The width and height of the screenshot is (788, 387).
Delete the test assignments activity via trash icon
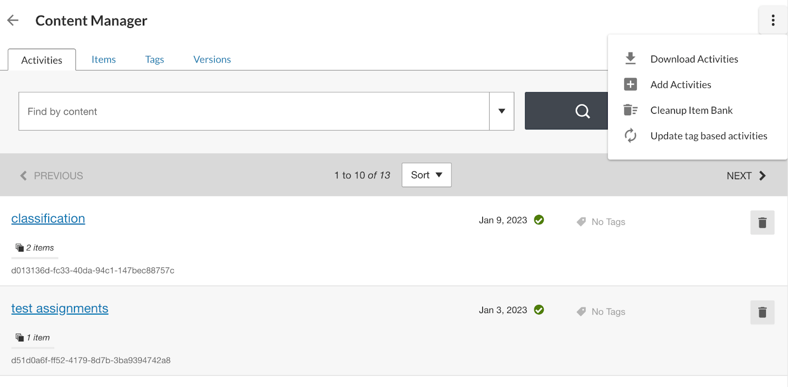coord(762,312)
